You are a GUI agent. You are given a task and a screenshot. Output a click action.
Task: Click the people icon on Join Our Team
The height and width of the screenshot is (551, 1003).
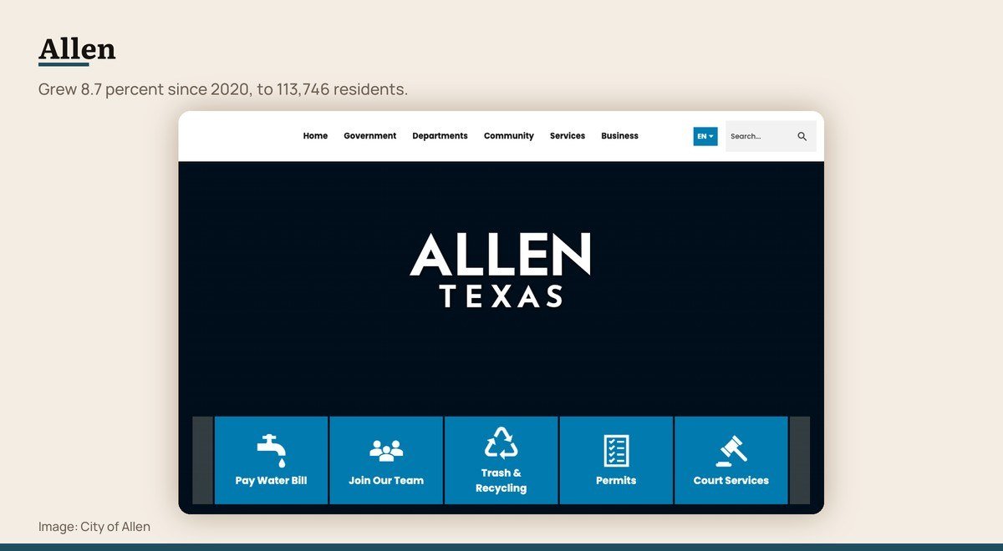click(x=386, y=451)
